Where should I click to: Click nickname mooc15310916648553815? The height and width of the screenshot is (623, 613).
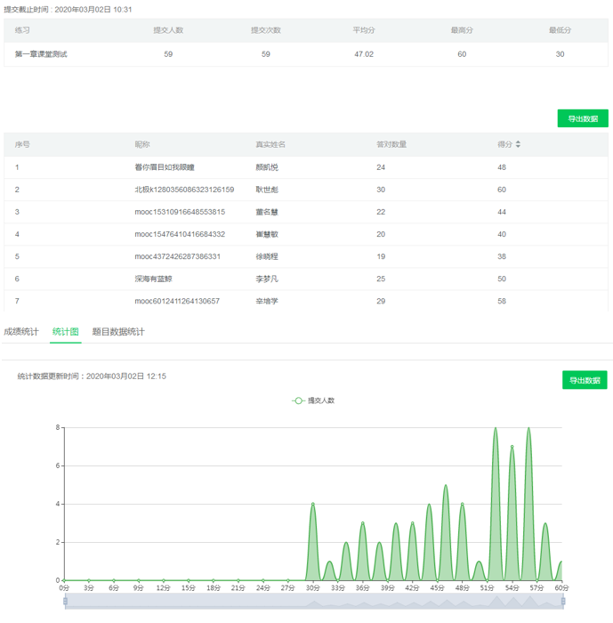pos(180,212)
